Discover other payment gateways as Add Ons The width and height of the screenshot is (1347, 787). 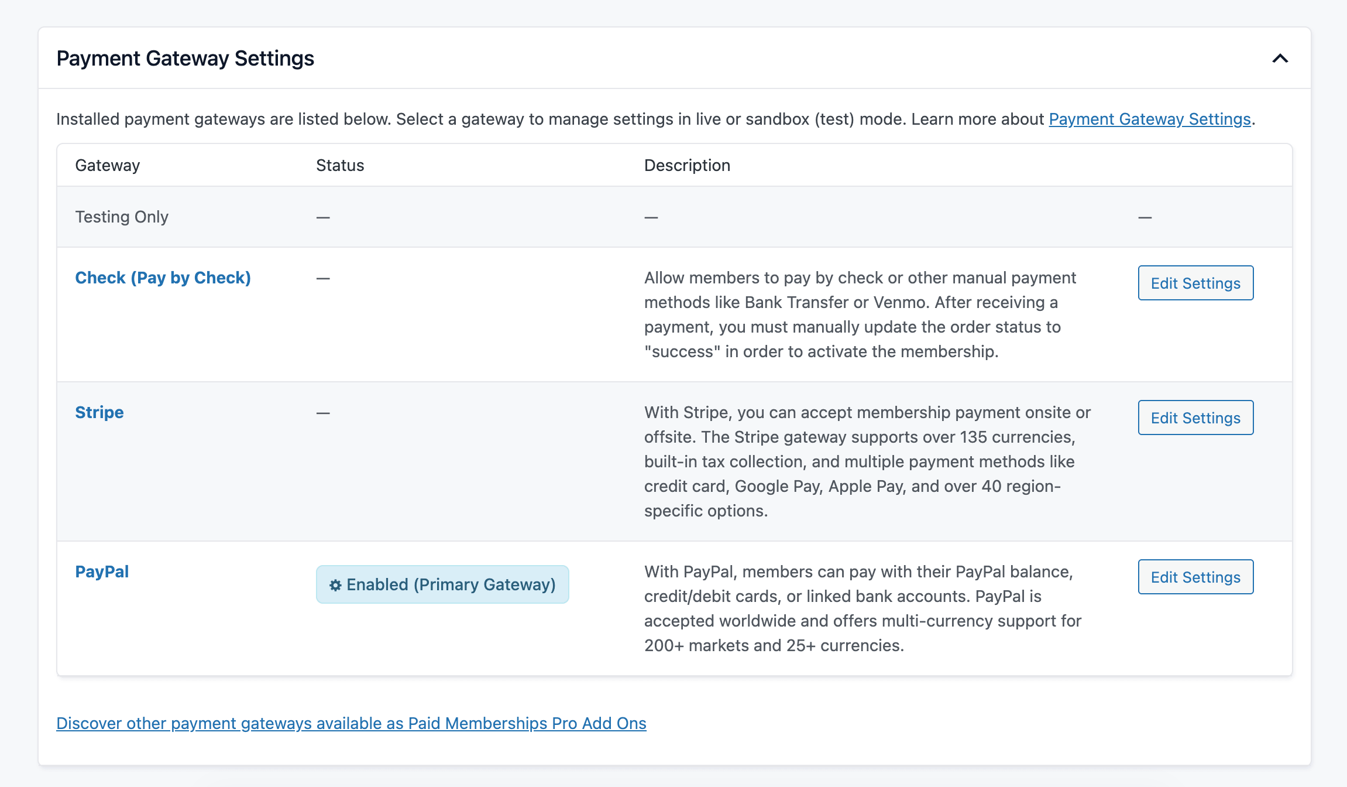point(351,723)
